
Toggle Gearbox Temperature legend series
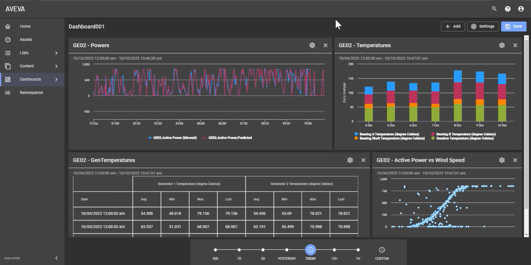[x=463, y=138]
